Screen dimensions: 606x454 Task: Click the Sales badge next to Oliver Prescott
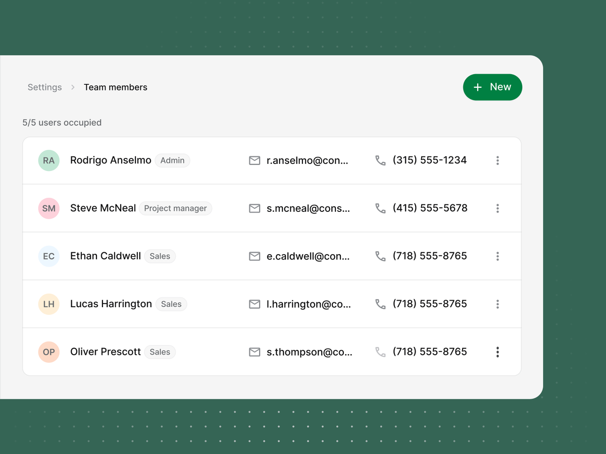click(160, 352)
